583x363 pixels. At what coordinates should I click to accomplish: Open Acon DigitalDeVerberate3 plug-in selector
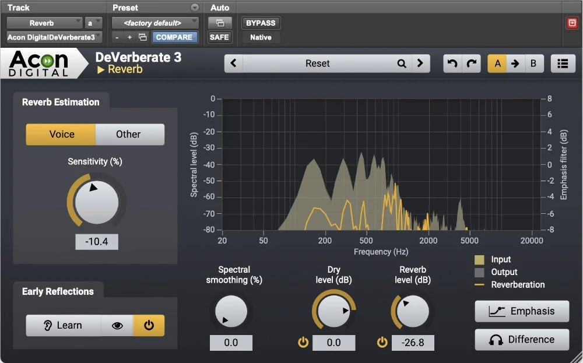point(54,37)
